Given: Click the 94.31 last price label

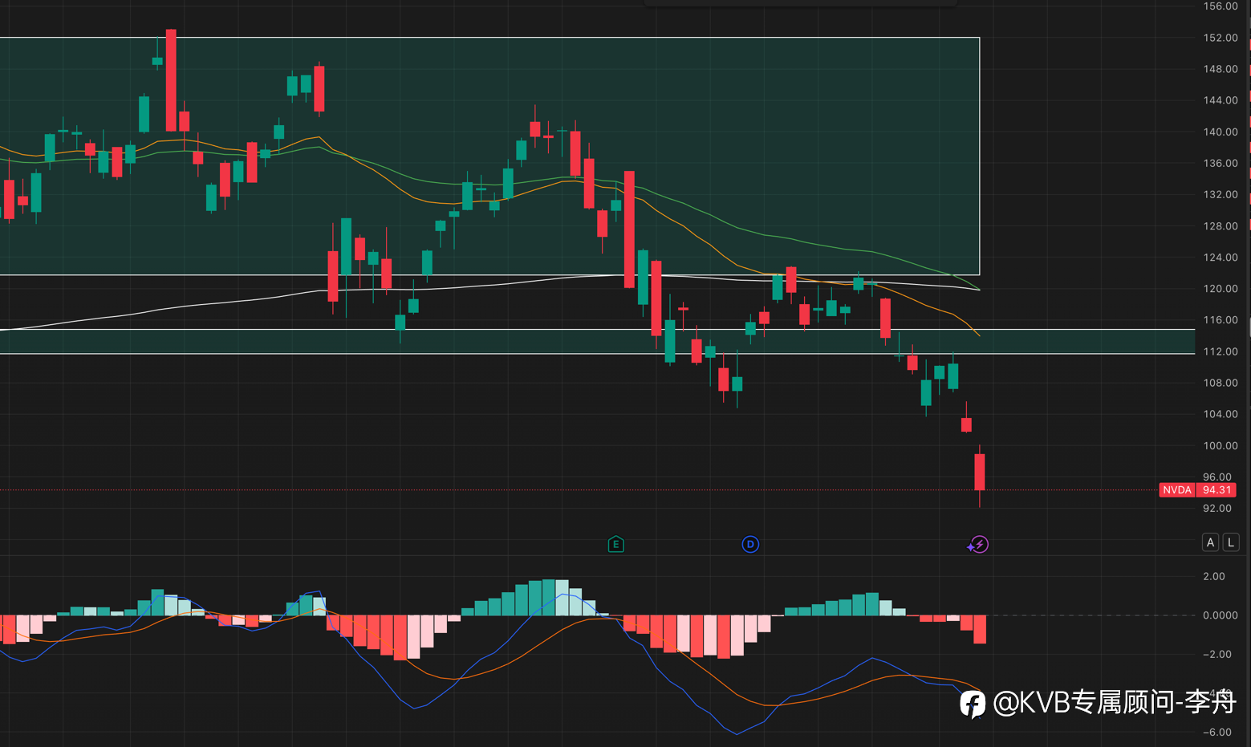Looking at the screenshot, I should [1216, 489].
